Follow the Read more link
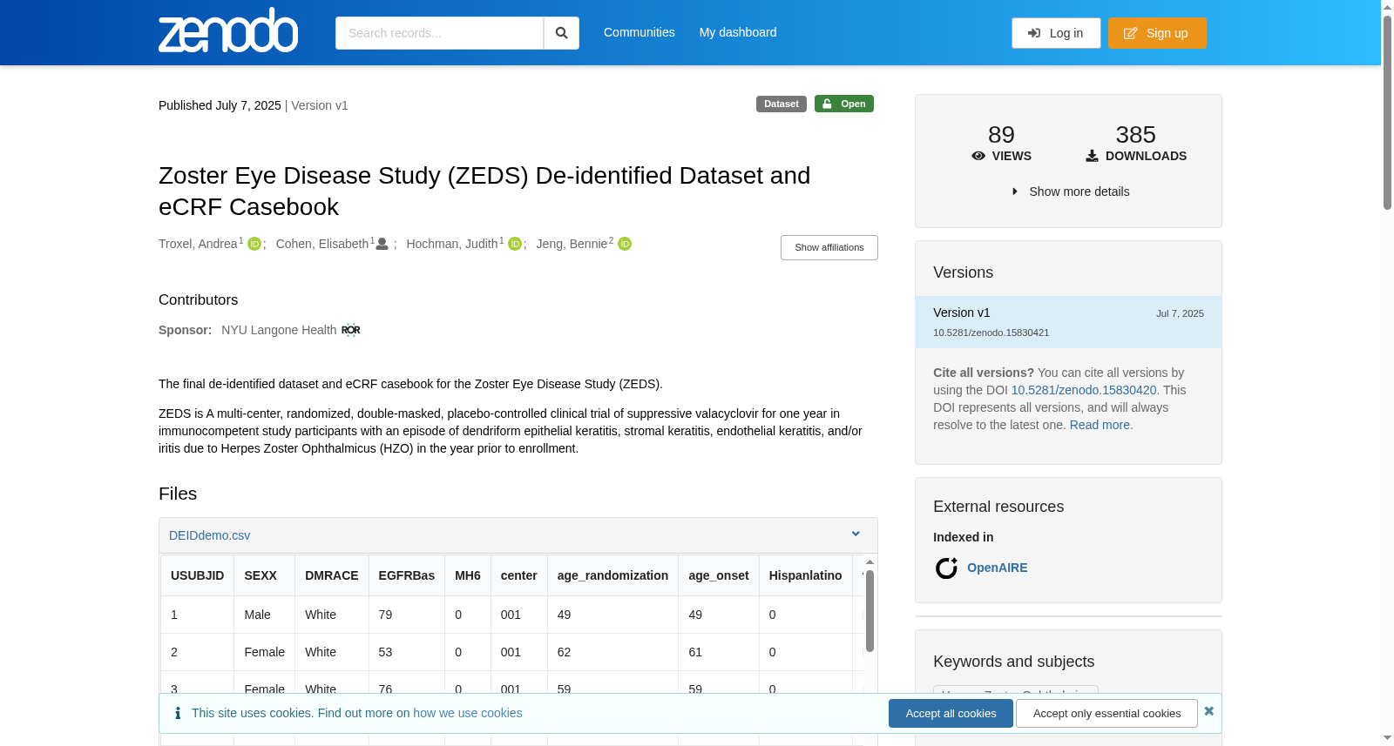Screen dimensions: 1394x746 tap(1101, 425)
